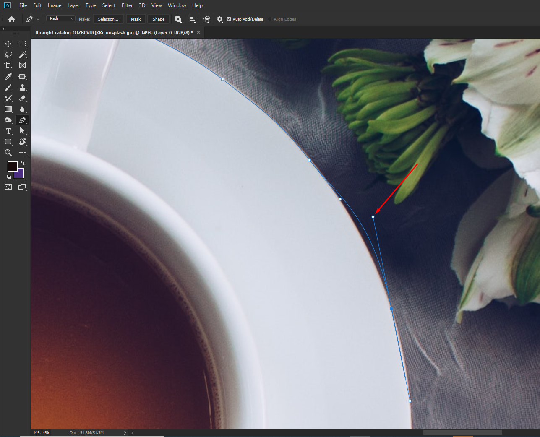Select the History Brush tool
This screenshot has width=540, height=437.
tap(8, 98)
